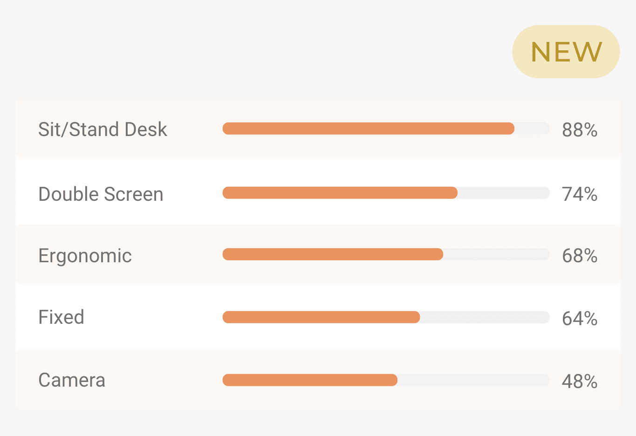Click the 48% value
636x436 pixels.
click(580, 381)
